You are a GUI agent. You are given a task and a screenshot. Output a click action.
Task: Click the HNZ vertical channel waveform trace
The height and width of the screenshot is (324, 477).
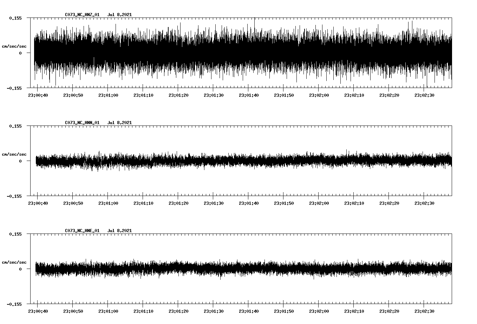[x=243, y=53]
